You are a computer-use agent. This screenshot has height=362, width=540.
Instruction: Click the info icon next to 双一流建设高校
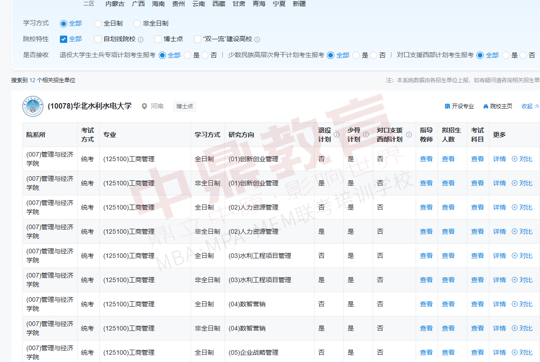click(257, 40)
